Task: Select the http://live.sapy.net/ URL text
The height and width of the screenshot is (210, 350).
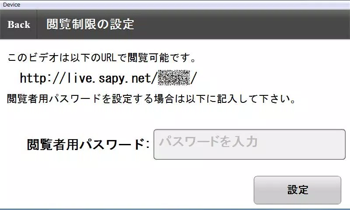Action: click(x=108, y=78)
